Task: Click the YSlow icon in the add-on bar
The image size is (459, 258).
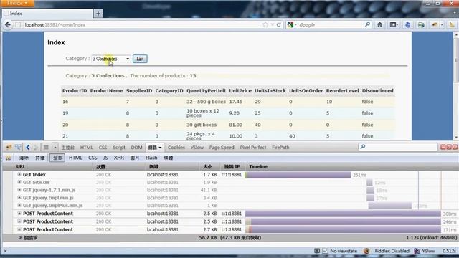Action: [x=417, y=251]
